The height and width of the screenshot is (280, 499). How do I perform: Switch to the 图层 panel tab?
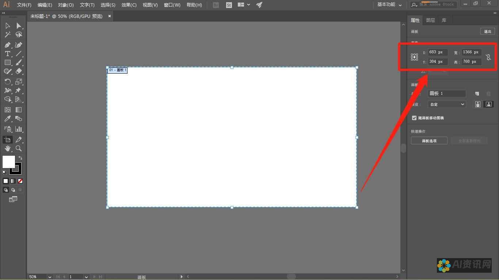(430, 20)
